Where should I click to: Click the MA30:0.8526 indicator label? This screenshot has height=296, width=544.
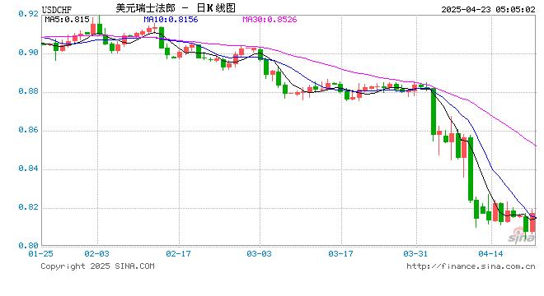click(x=270, y=20)
